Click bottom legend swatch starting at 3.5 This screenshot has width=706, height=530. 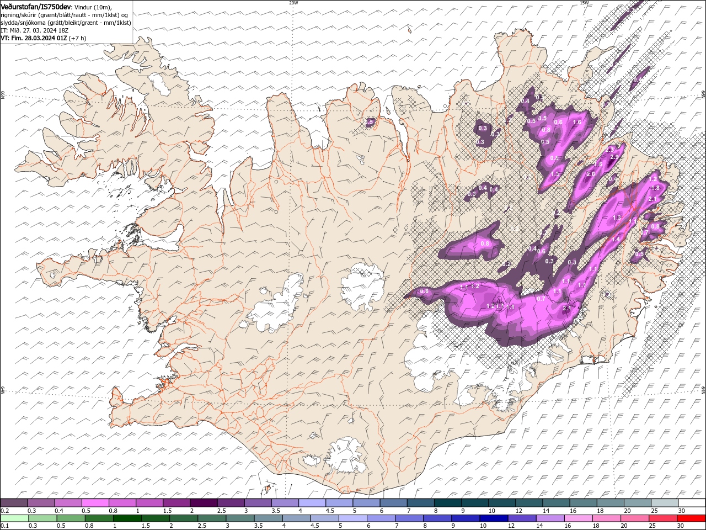click(x=268, y=518)
